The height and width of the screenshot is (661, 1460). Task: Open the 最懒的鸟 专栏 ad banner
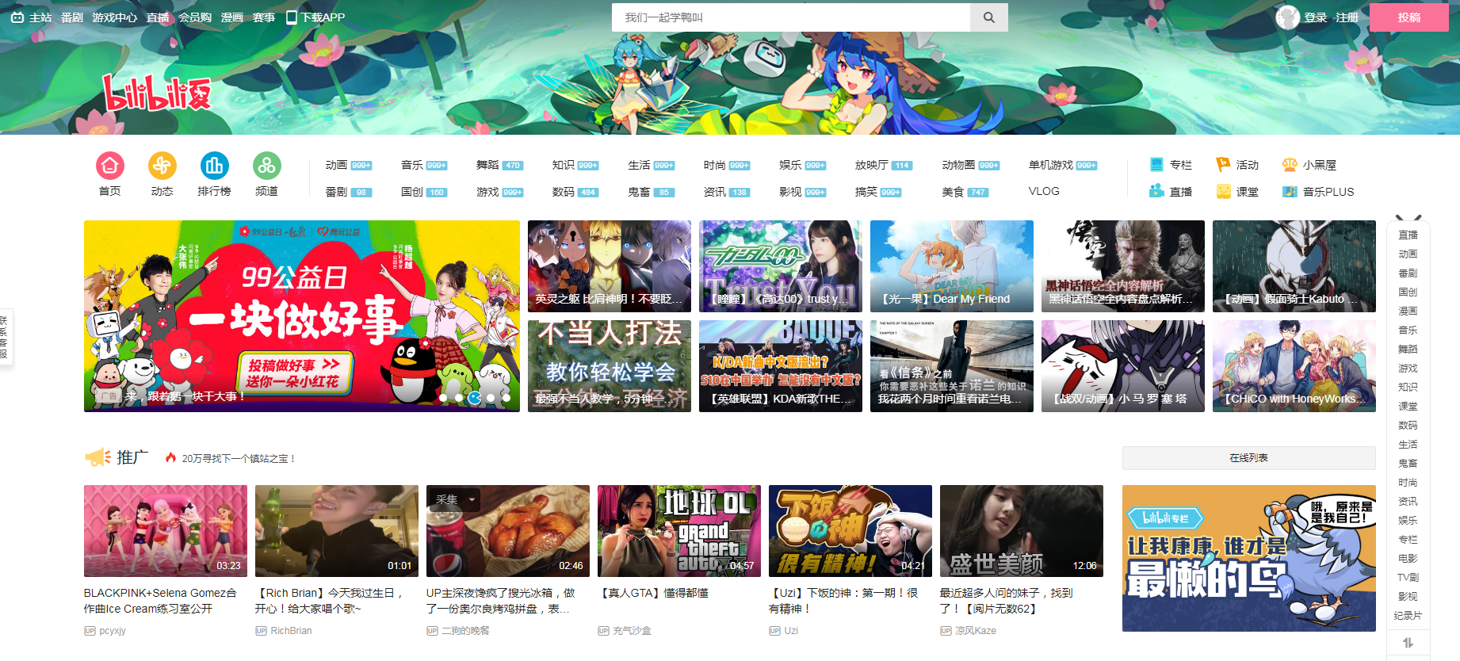[x=1249, y=559]
